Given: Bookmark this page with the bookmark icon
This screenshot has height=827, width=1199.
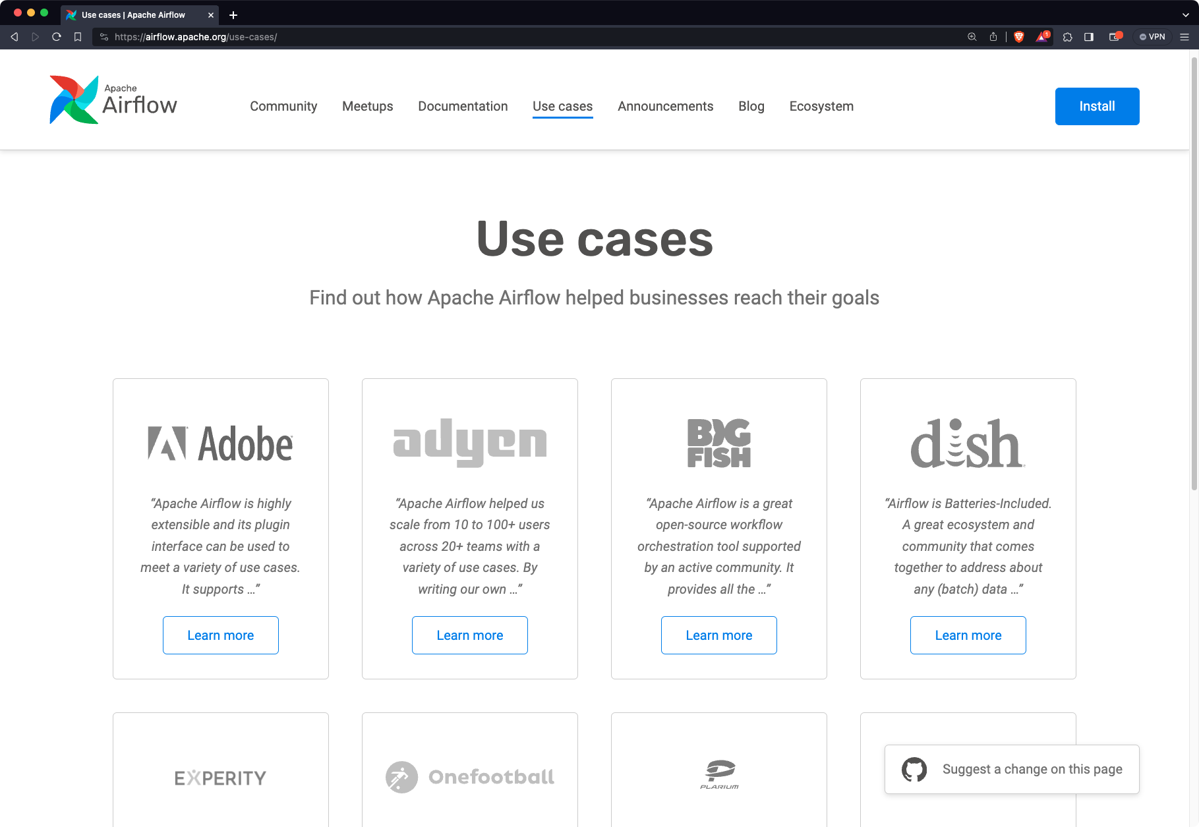Looking at the screenshot, I should pyautogui.click(x=78, y=37).
